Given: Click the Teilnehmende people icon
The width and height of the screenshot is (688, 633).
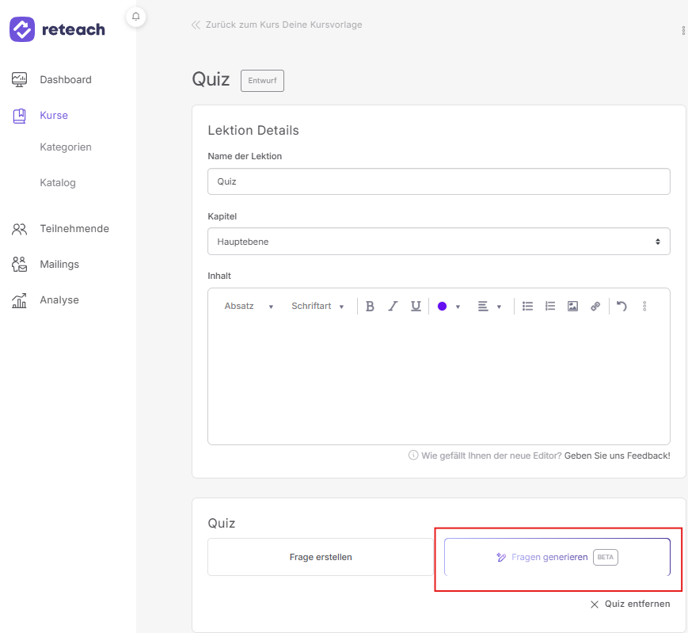Looking at the screenshot, I should 19,229.
